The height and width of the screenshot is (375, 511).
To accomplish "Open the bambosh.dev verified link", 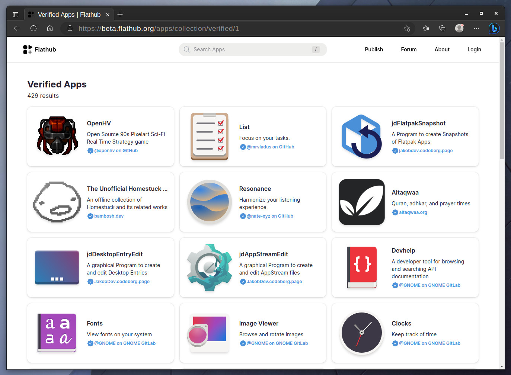I will click(109, 216).
